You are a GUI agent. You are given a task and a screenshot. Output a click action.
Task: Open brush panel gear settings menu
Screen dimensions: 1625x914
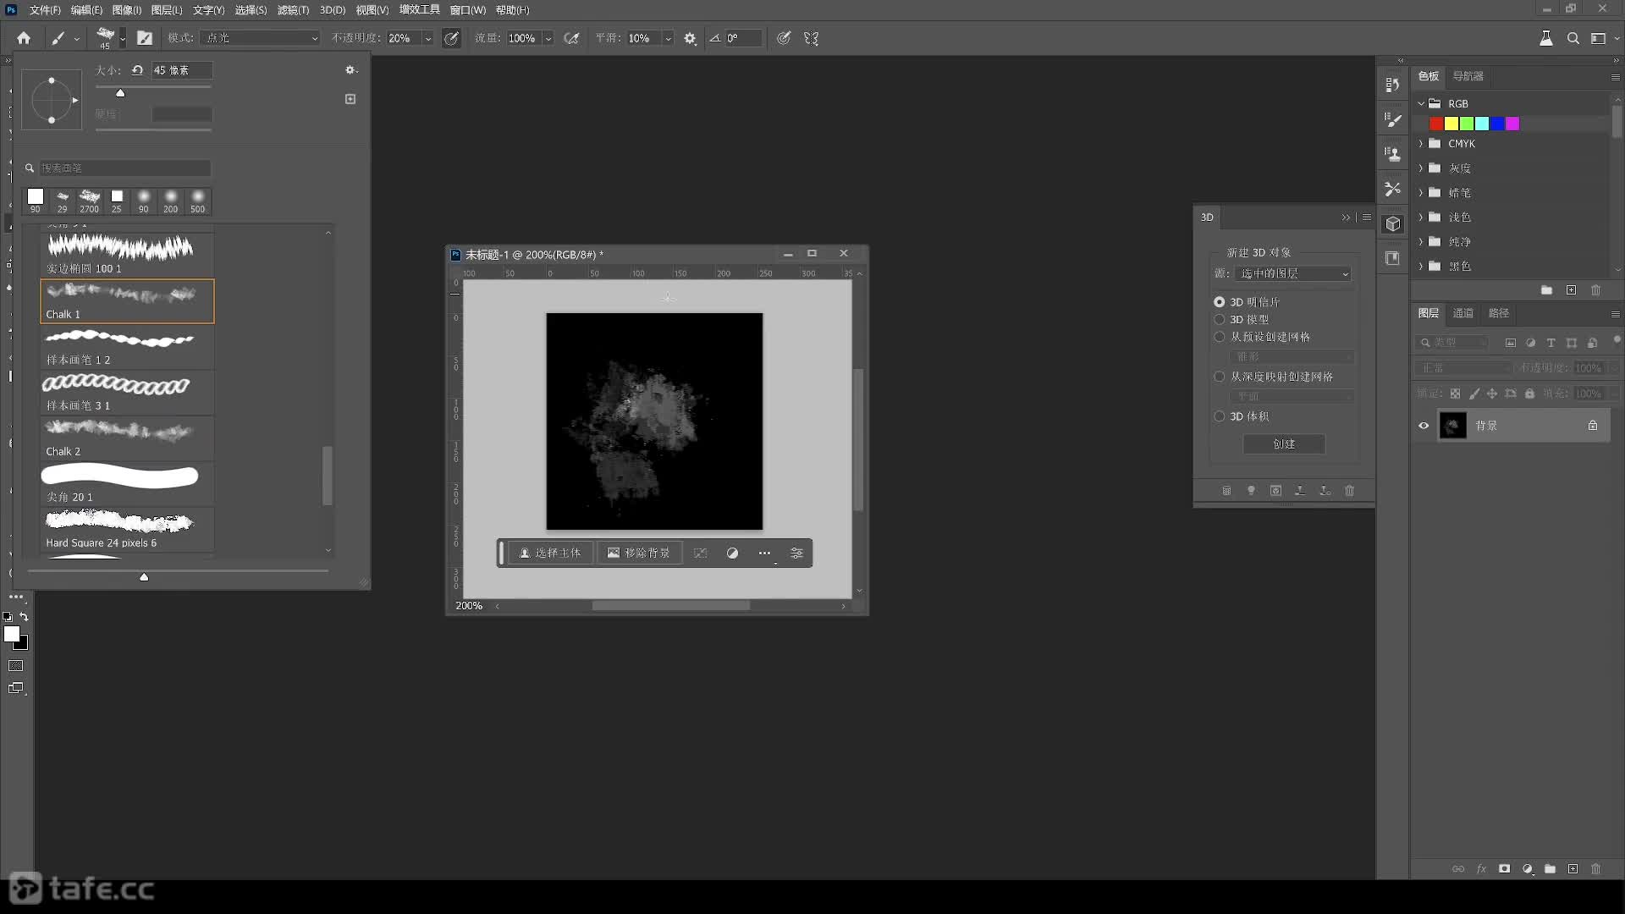pyautogui.click(x=350, y=70)
